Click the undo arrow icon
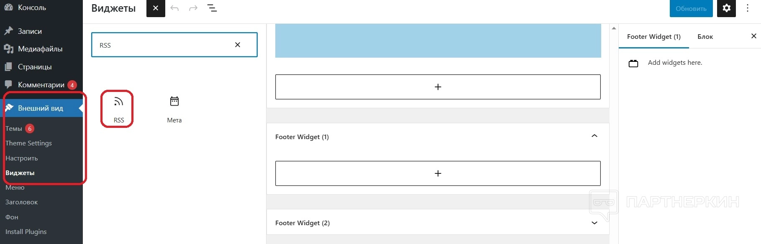 pos(174,8)
